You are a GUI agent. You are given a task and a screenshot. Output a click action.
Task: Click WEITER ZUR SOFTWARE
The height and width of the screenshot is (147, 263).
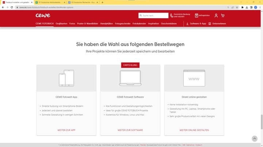tap(130, 130)
